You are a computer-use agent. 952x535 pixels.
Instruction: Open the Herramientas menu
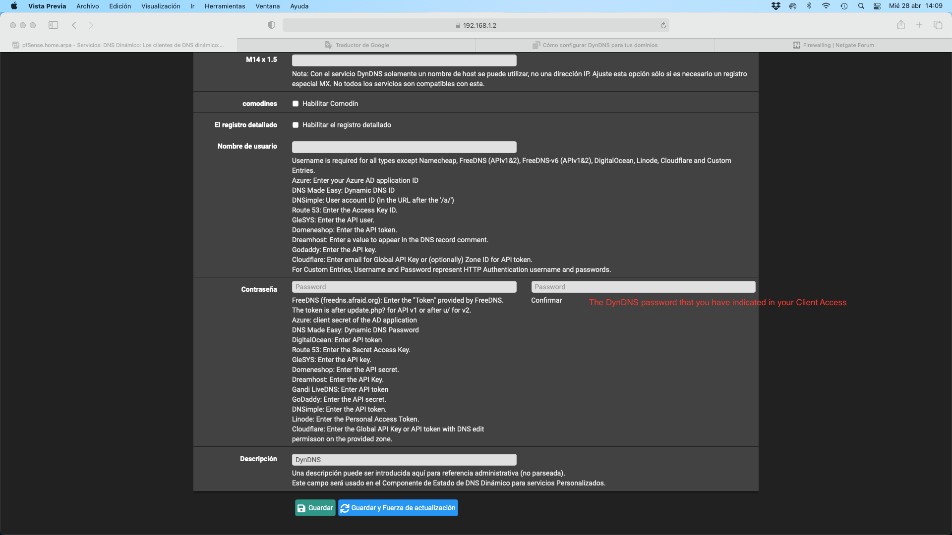(x=225, y=6)
